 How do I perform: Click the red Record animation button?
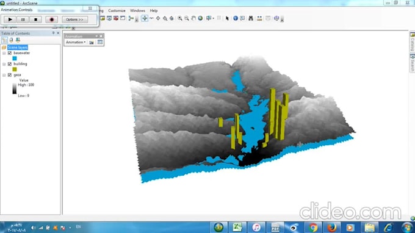point(52,20)
